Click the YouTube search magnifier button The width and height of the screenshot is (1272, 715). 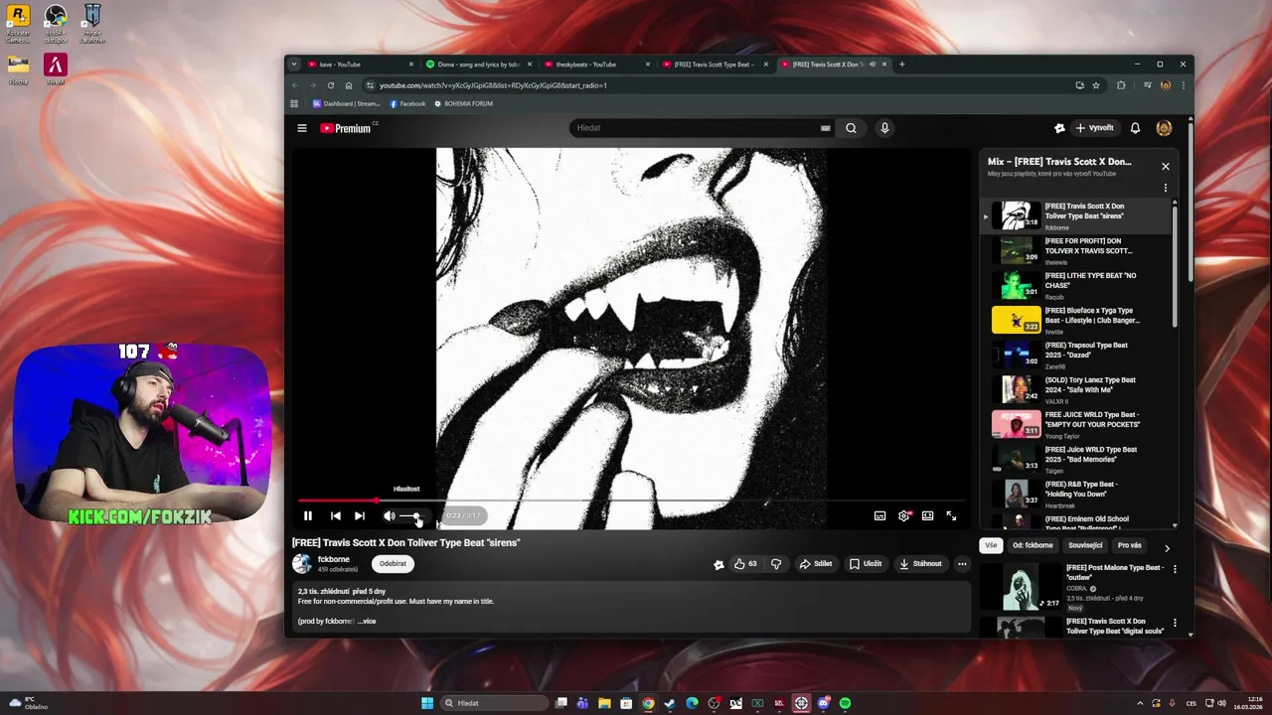tap(851, 128)
